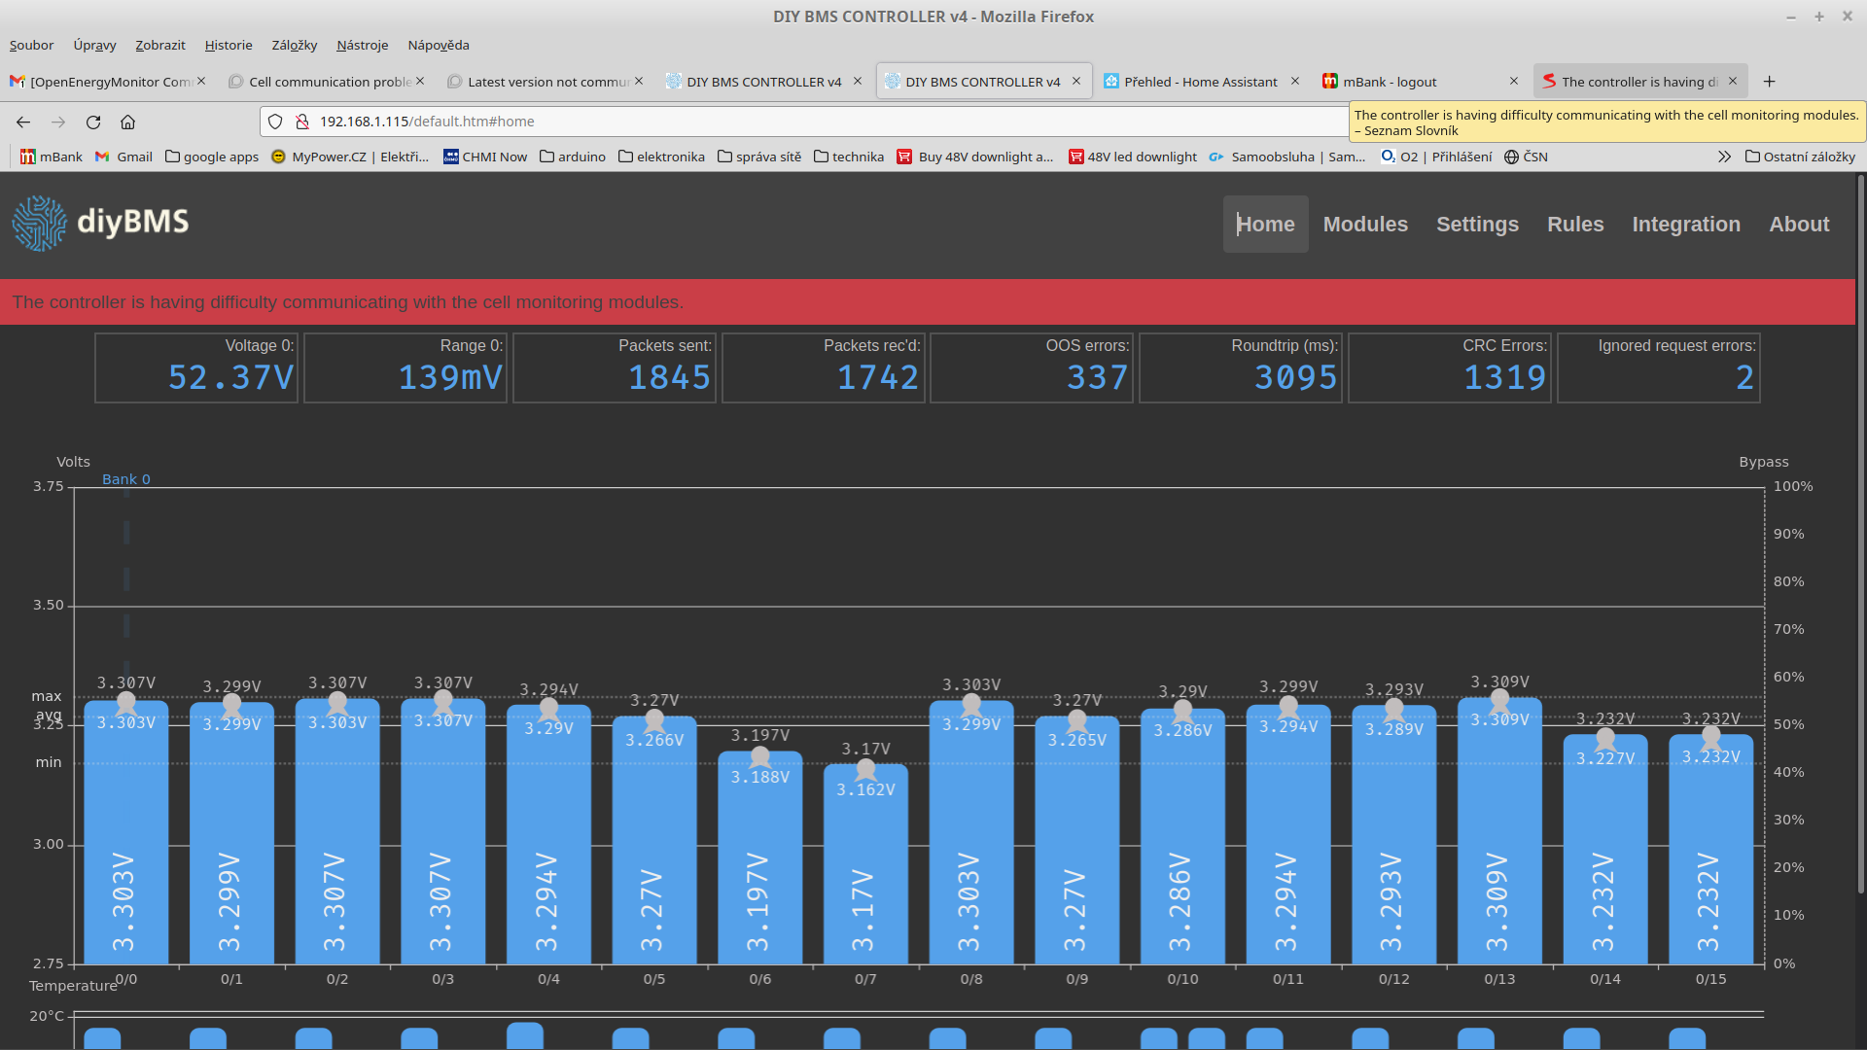This screenshot has height=1050, width=1867.
Task: Click the OOS errors value 337
Action: pyautogui.click(x=1097, y=377)
